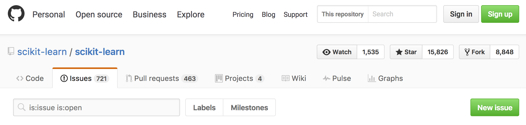Click the green New issue button

click(x=494, y=107)
